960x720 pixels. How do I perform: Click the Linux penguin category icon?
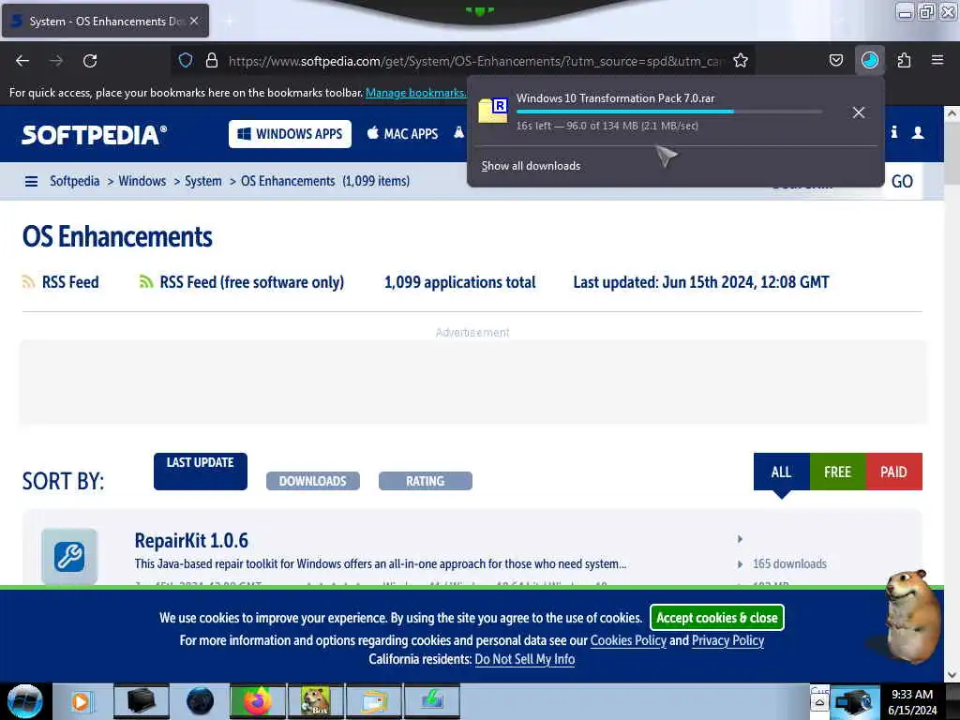click(x=458, y=132)
